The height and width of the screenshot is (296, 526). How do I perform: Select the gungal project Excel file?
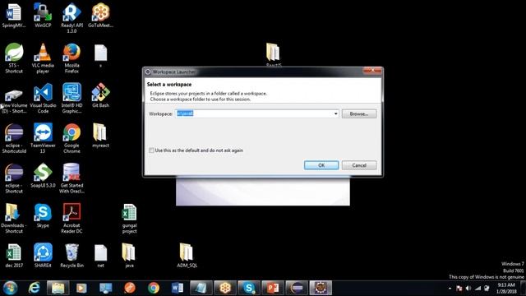[130, 218]
